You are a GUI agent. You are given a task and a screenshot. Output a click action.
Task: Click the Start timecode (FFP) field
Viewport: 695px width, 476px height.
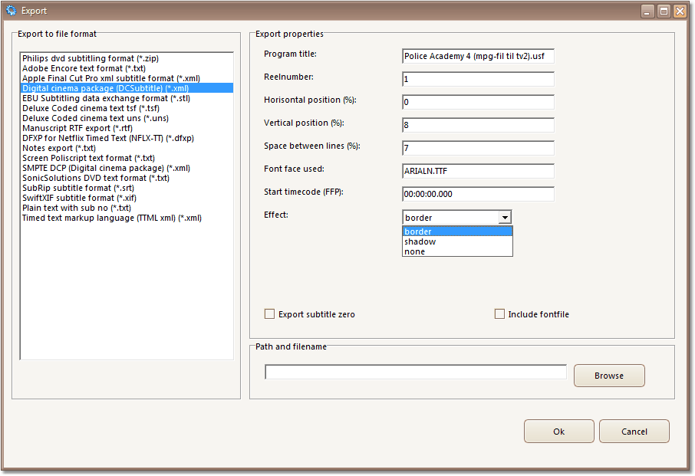pyautogui.click(x=478, y=195)
